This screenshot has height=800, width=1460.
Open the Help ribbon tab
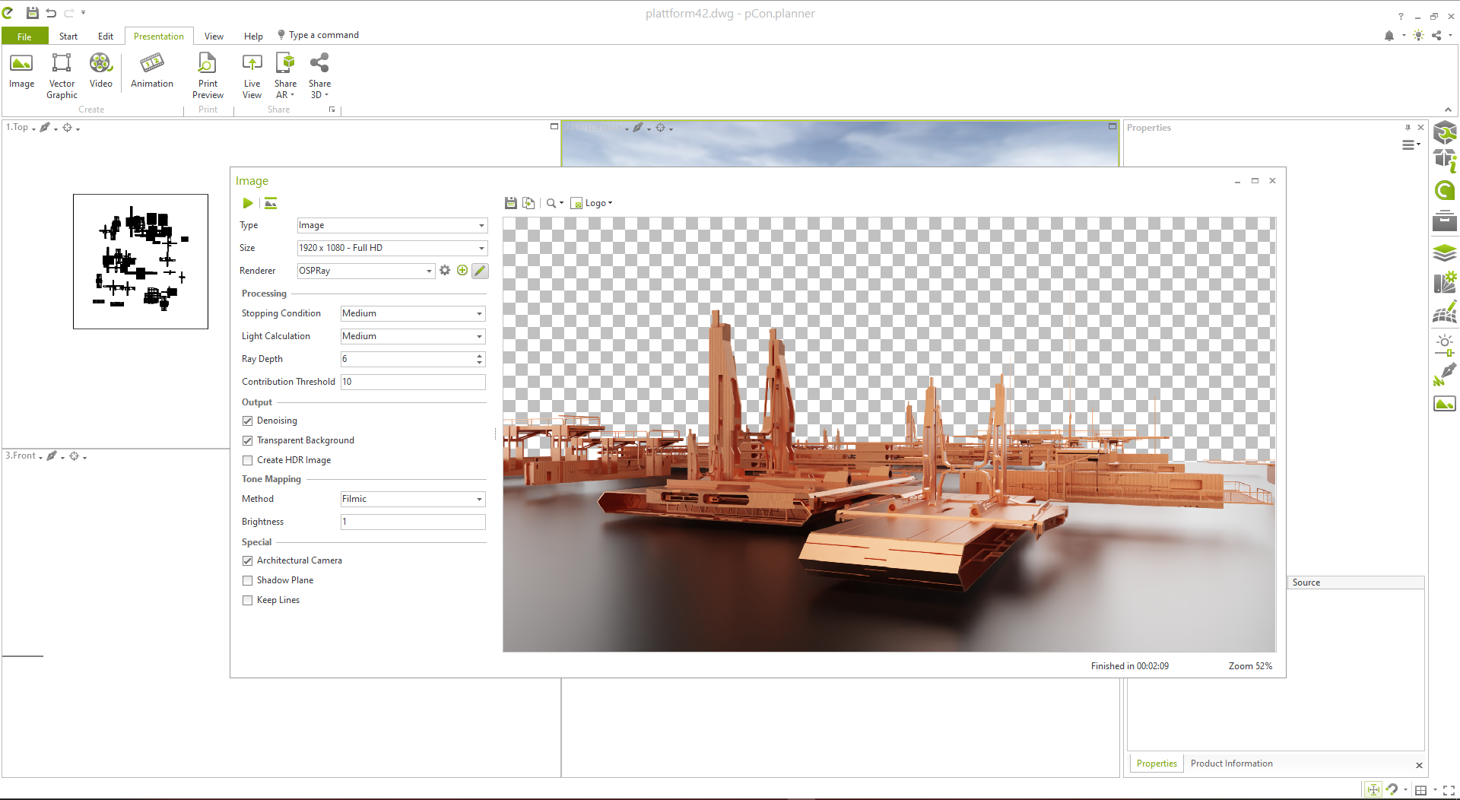[253, 37]
